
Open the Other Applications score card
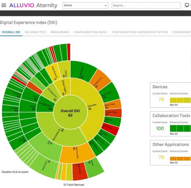click(171, 153)
